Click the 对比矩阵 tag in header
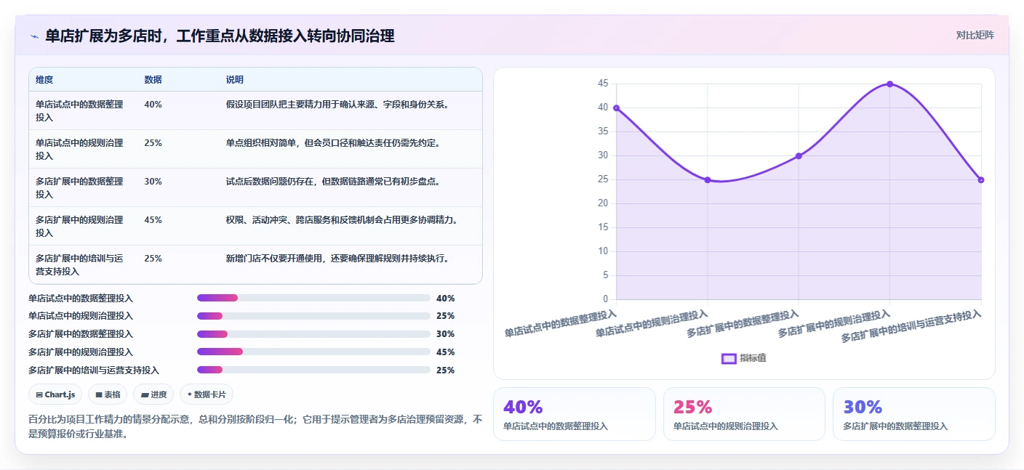Screen dimensions: 1024x470 coord(975,35)
